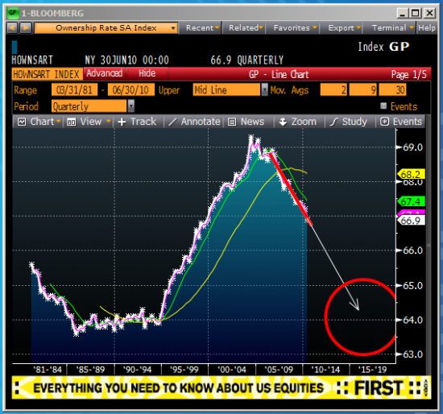Click the forward navigation arrow icon
This screenshot has width=443, height=414.
point(26,28)
